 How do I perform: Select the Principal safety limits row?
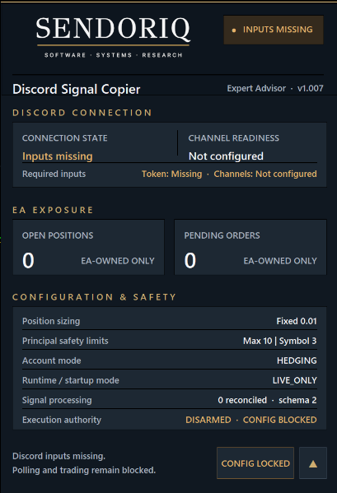point(170,341)
